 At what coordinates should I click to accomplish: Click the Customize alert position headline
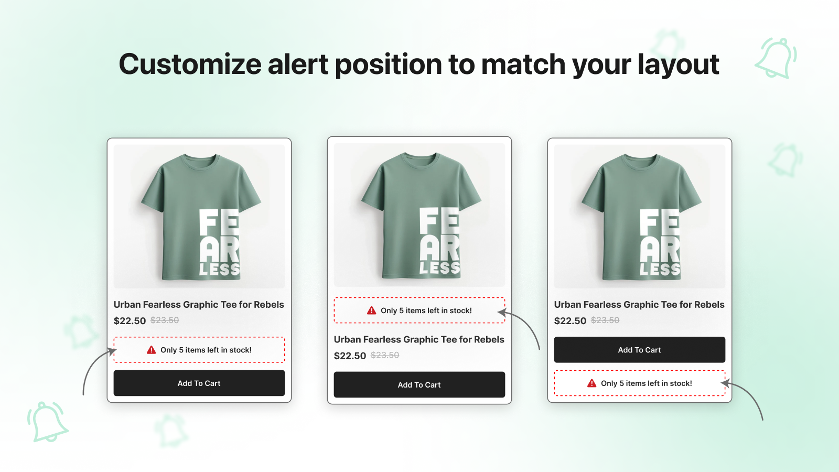[419, 65]
